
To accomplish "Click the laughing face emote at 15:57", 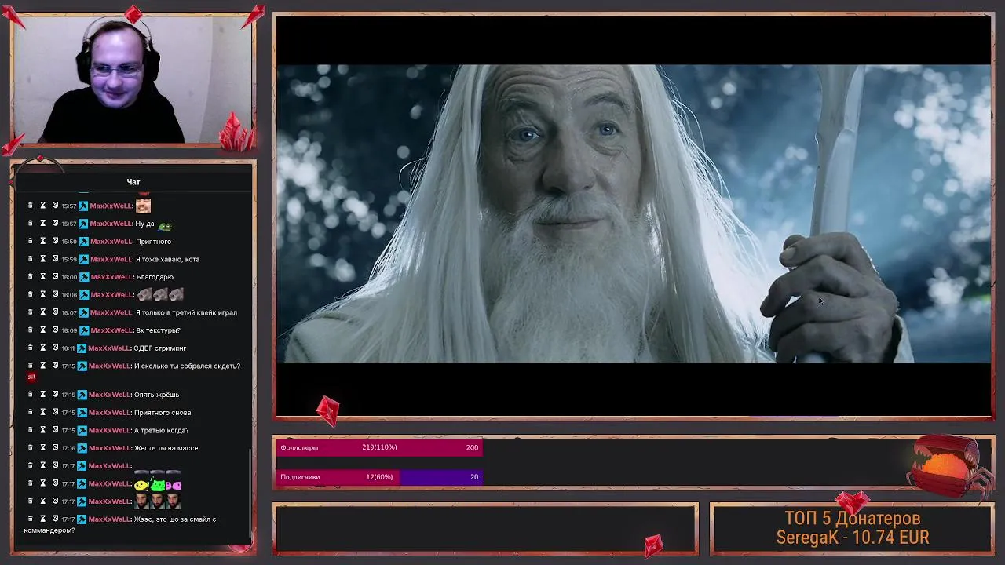I will pyautogui.click(x=143, y=206).
